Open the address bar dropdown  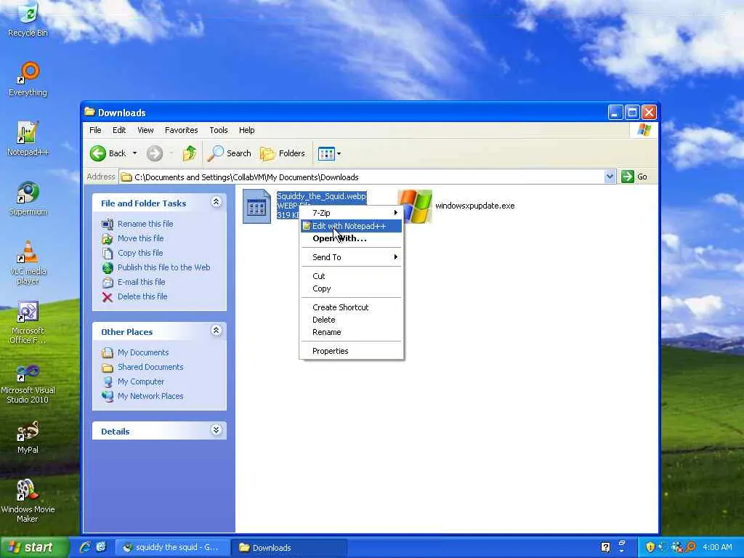point(610,177)
